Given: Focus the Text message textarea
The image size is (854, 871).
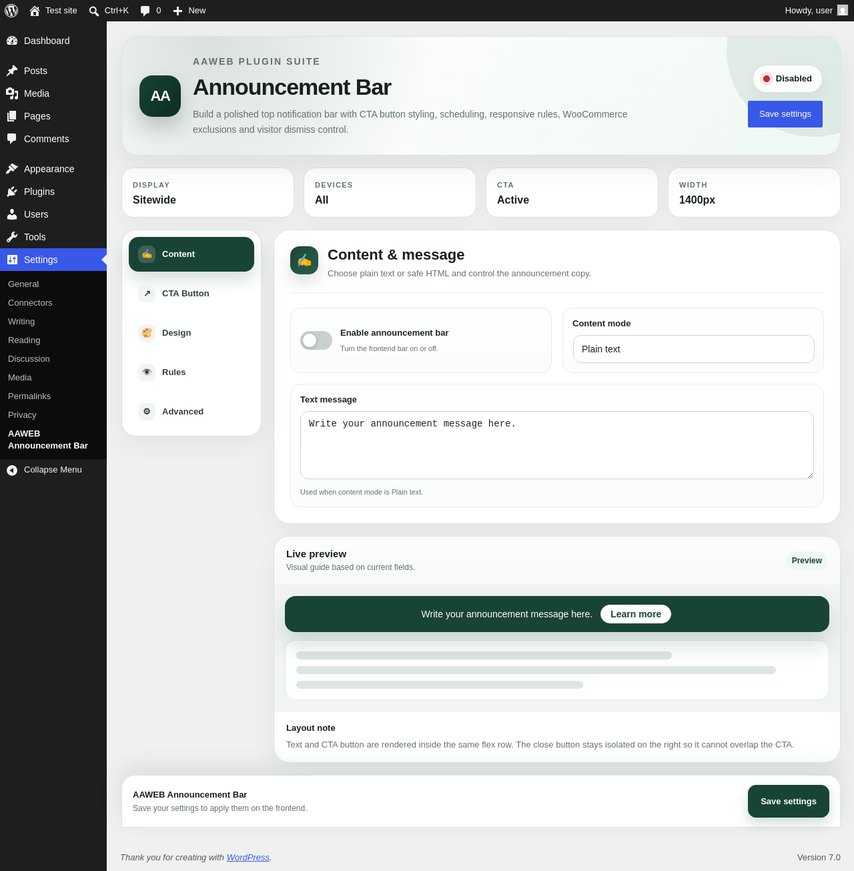Looking at the screenshot, I should [x=557, y=445].
